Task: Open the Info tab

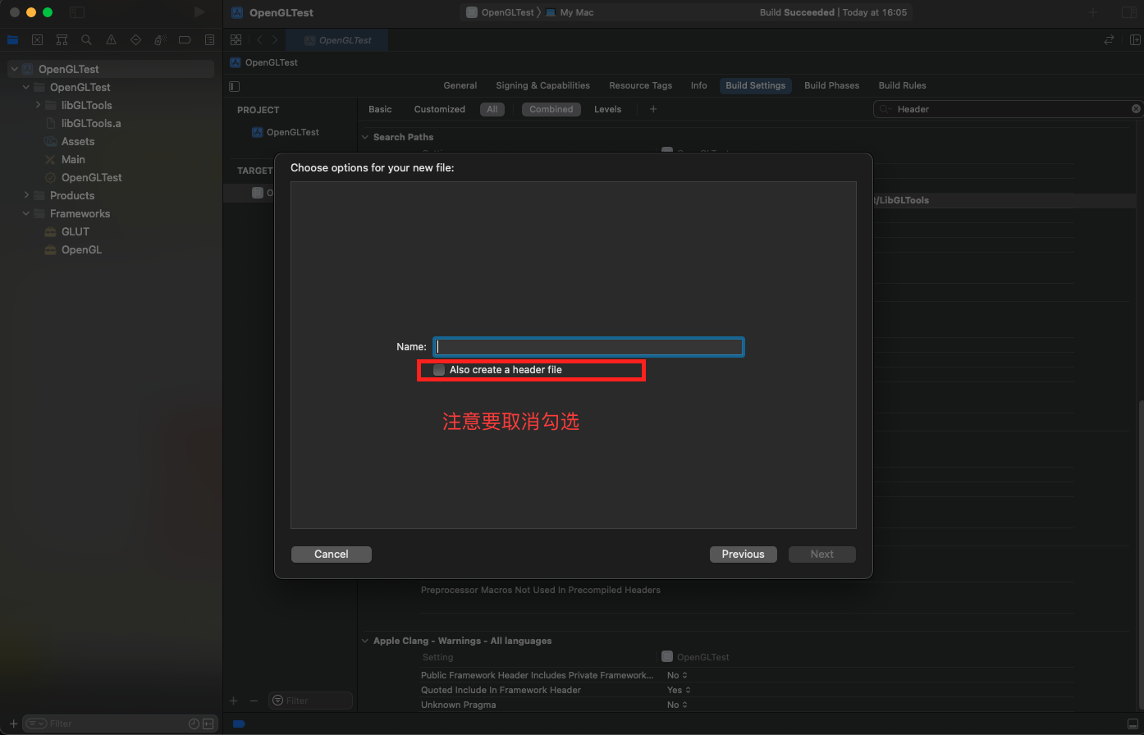Action: pyautogui.click(x=699, y=85)
